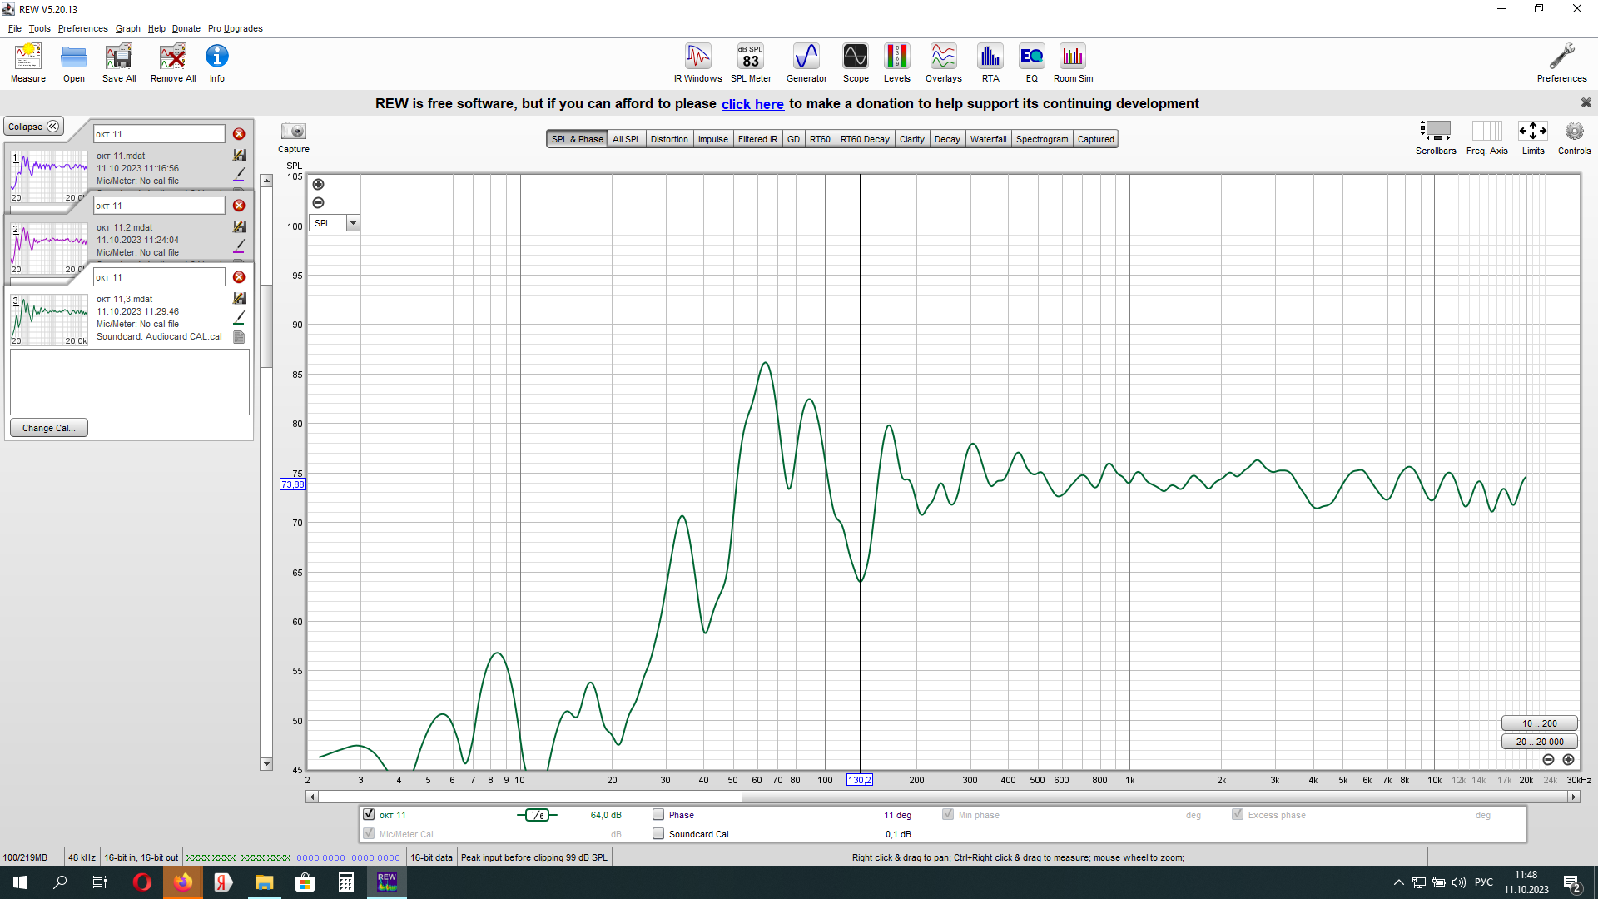
Task: Collapse the measurements panel
Action: point(34,127)
